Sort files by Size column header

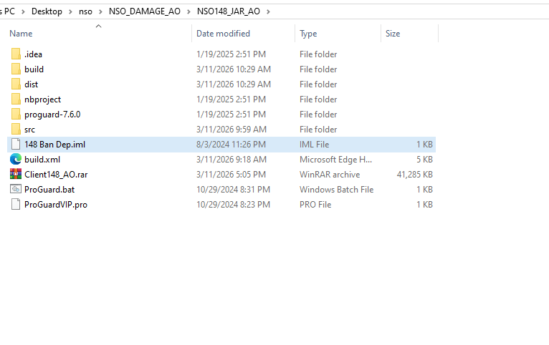click(393, 34)
